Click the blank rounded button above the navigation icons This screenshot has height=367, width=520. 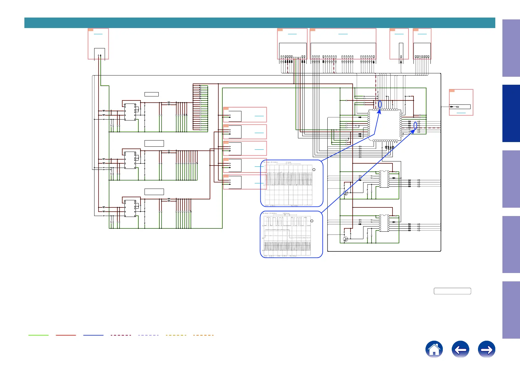tap(452, 291)
